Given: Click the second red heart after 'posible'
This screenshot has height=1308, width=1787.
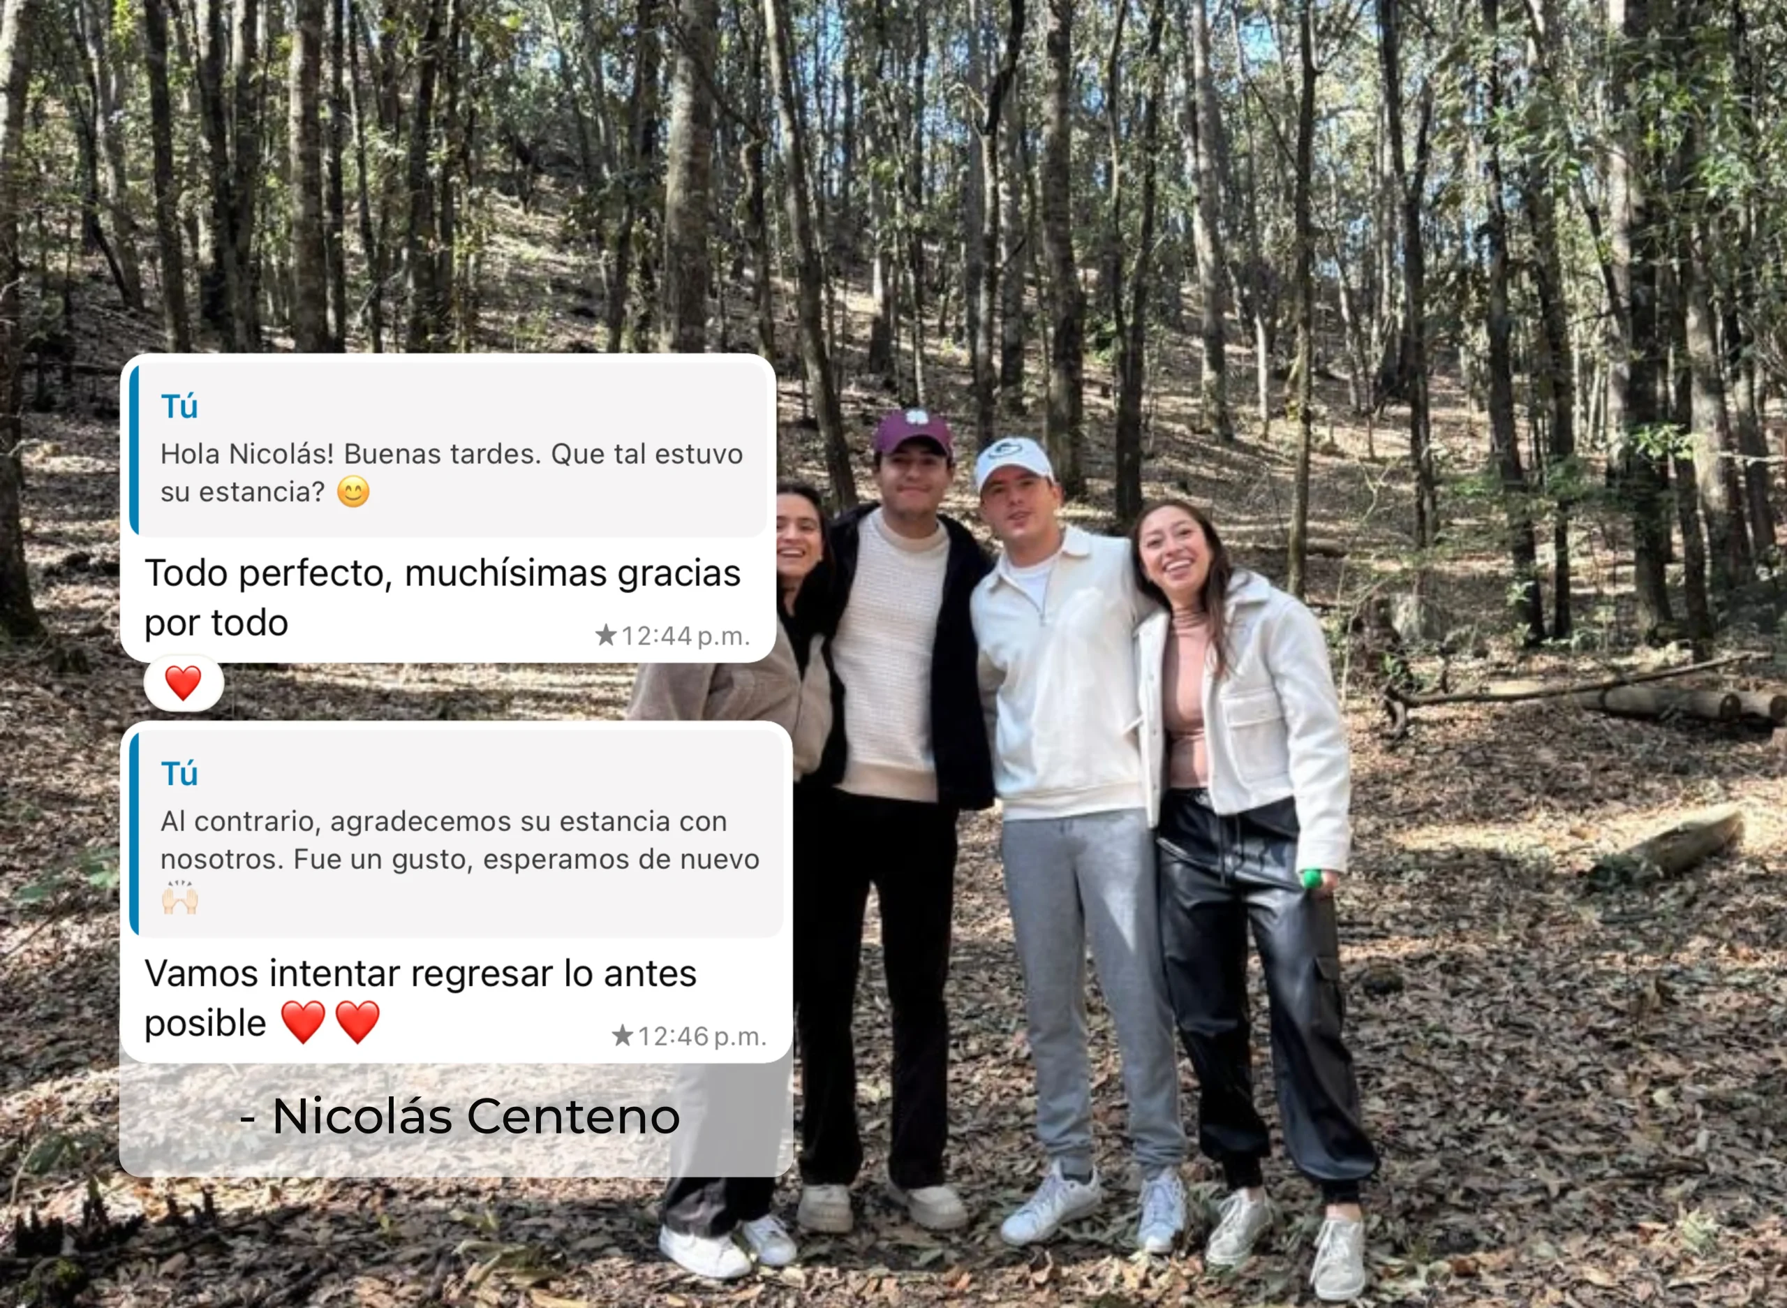Looking at the screenshot, I should point(357,1022).
